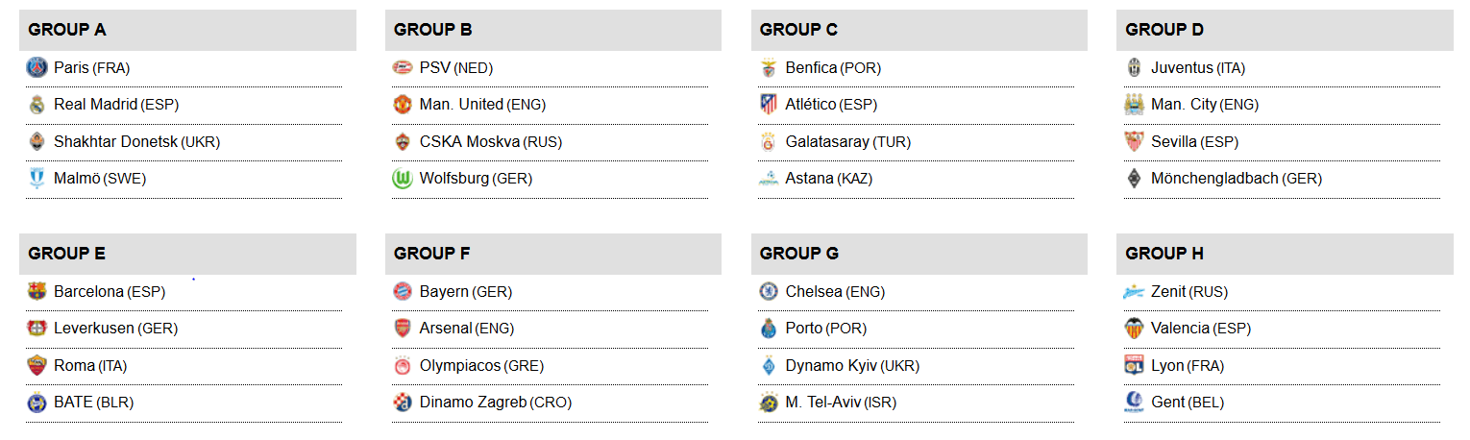Open the Mönchengladbach team link
1470x440 pixels.
pyautogui.click(x=1214, y=179)
